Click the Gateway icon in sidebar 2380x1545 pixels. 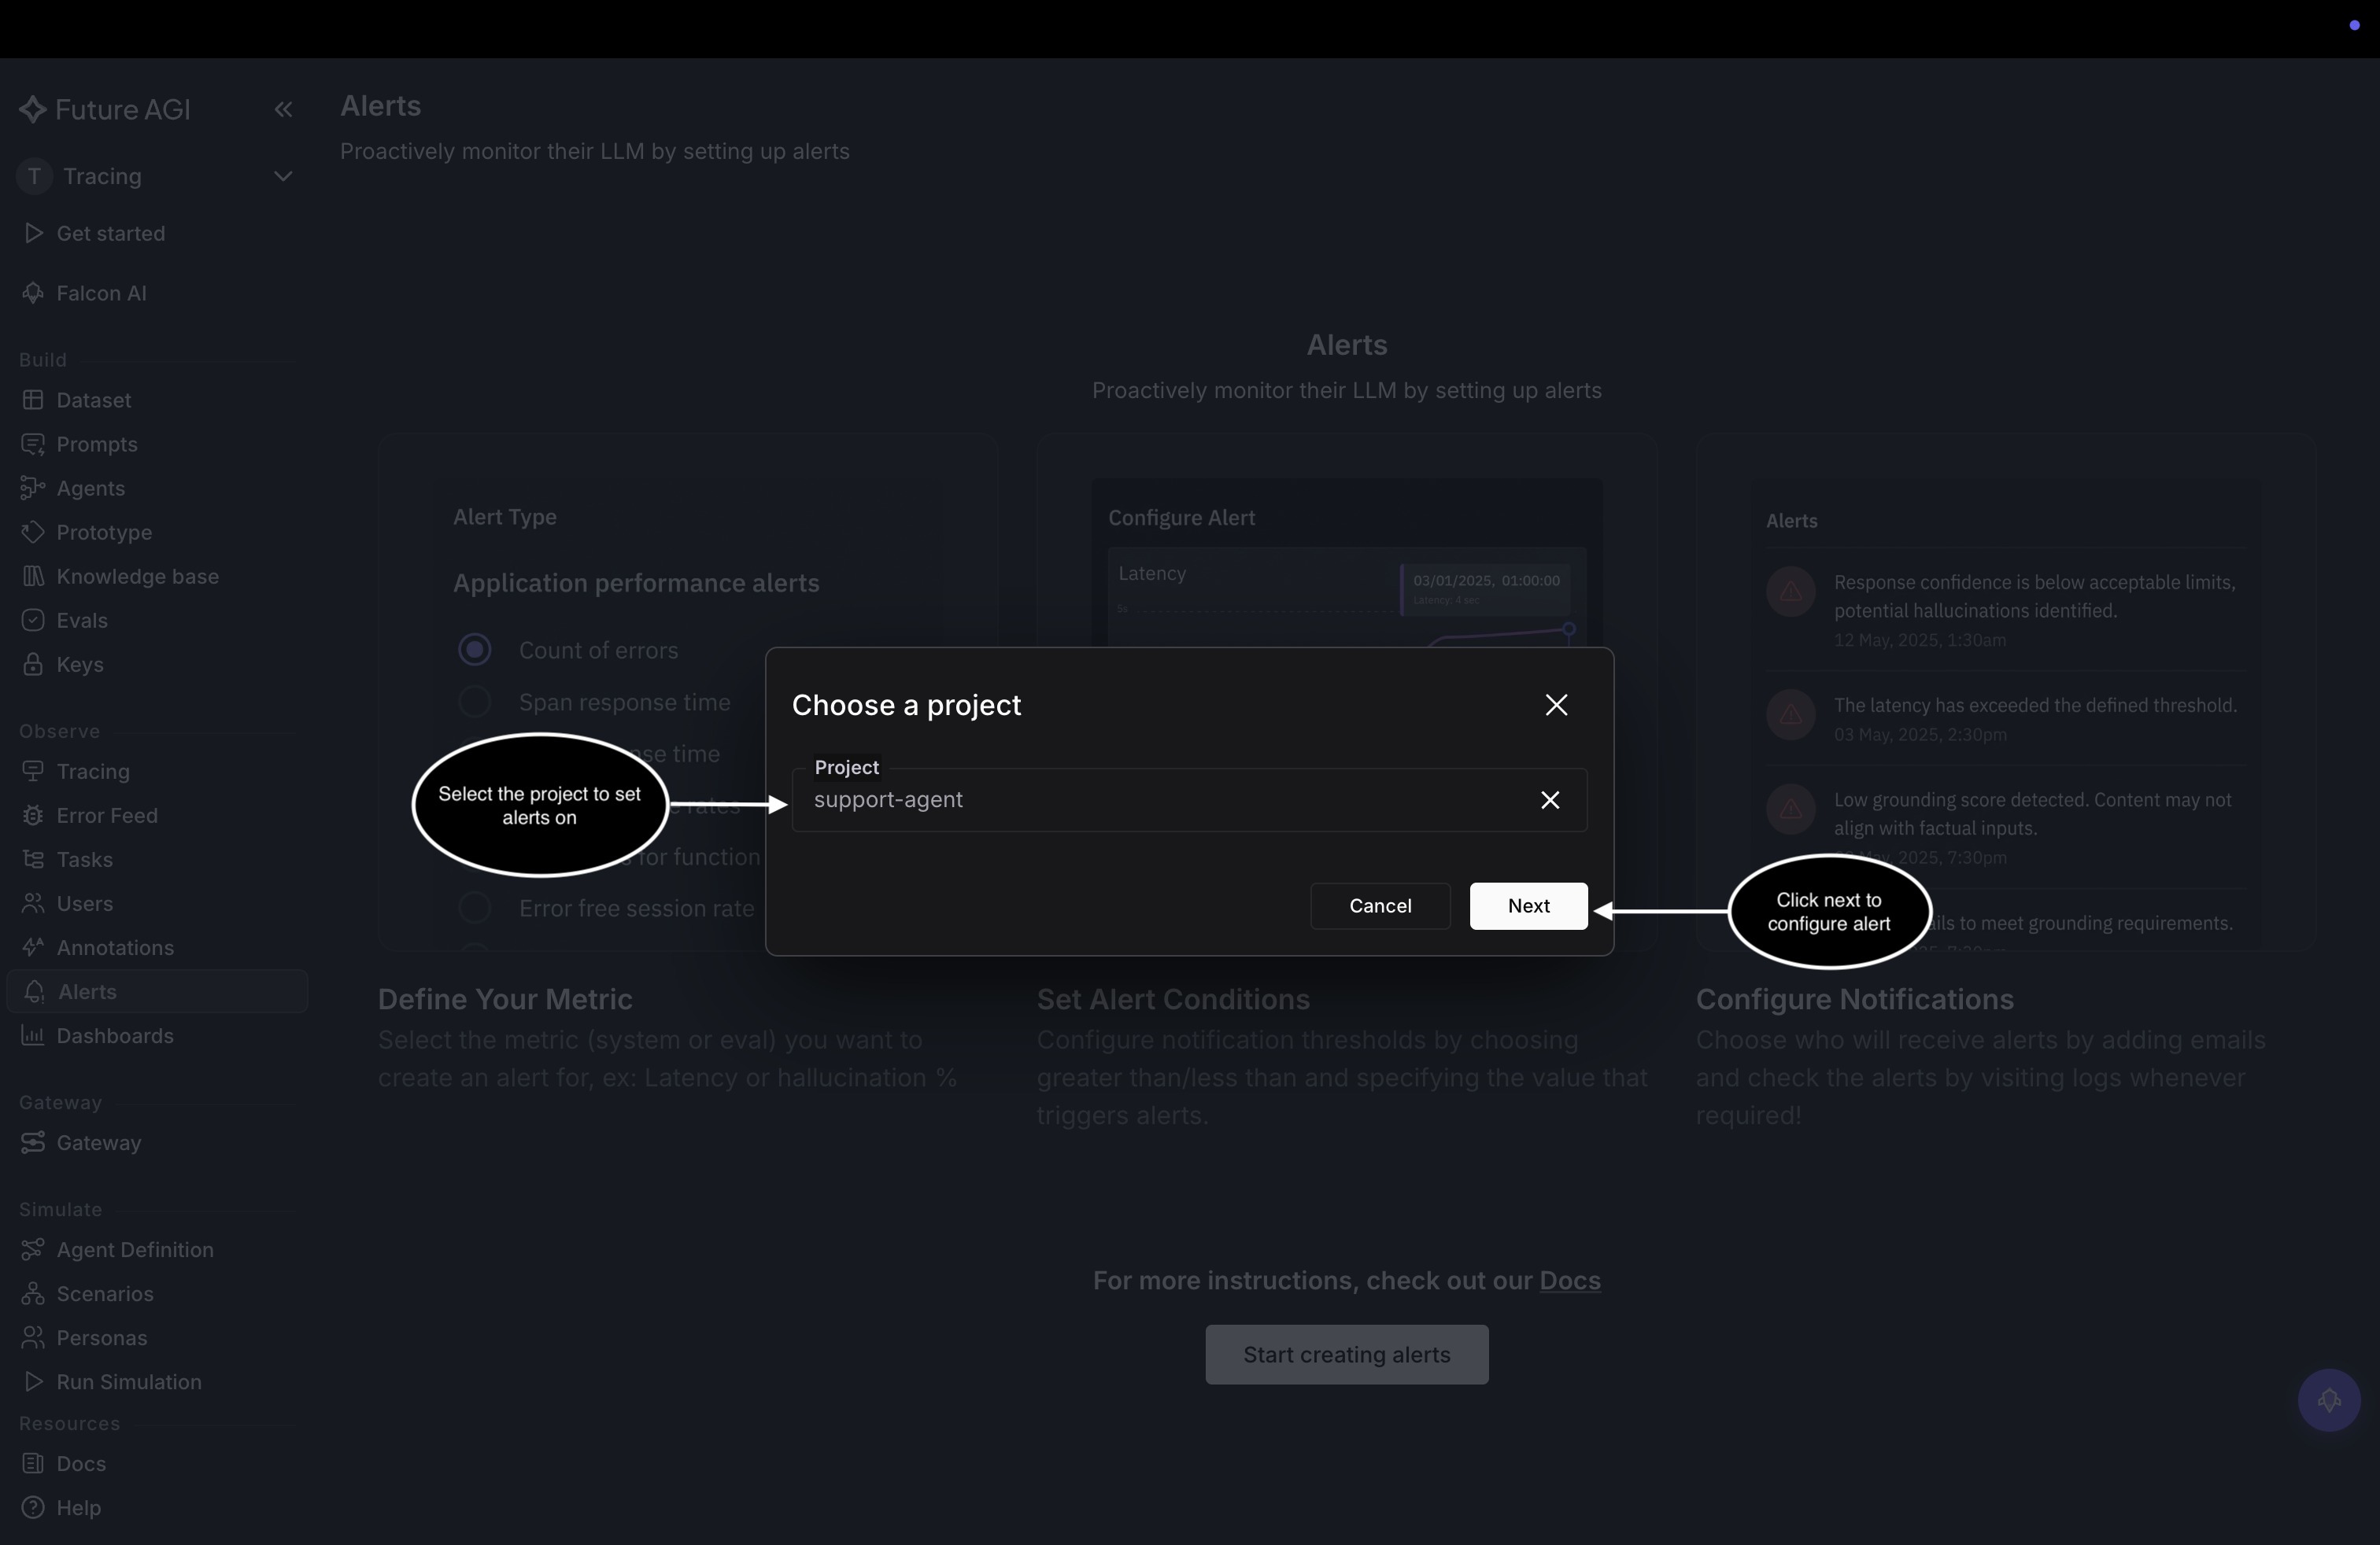[33, 1142]
